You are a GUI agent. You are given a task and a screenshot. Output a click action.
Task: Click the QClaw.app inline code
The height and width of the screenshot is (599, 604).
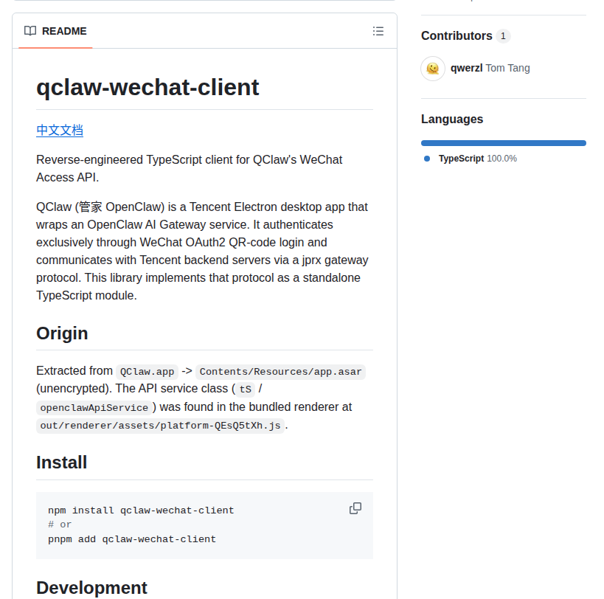coord(147,372)
